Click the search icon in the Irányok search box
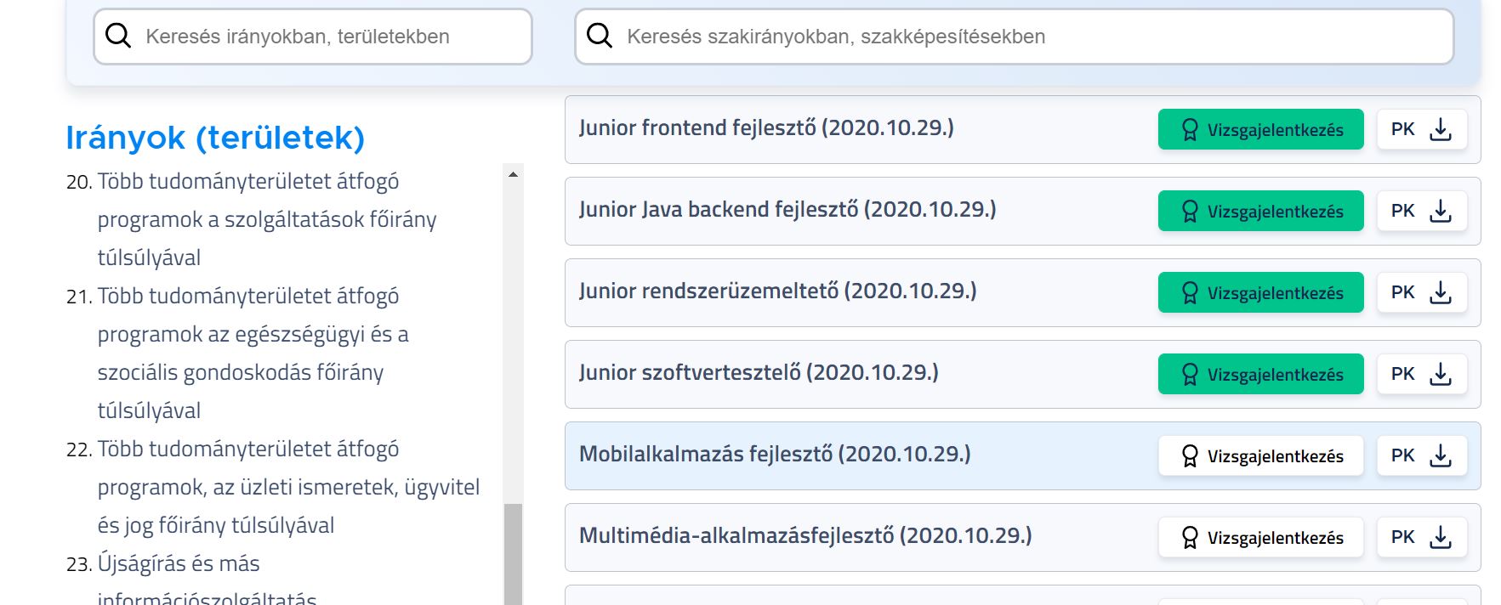Screen dimensions: 1501x605 coord(118,36)
